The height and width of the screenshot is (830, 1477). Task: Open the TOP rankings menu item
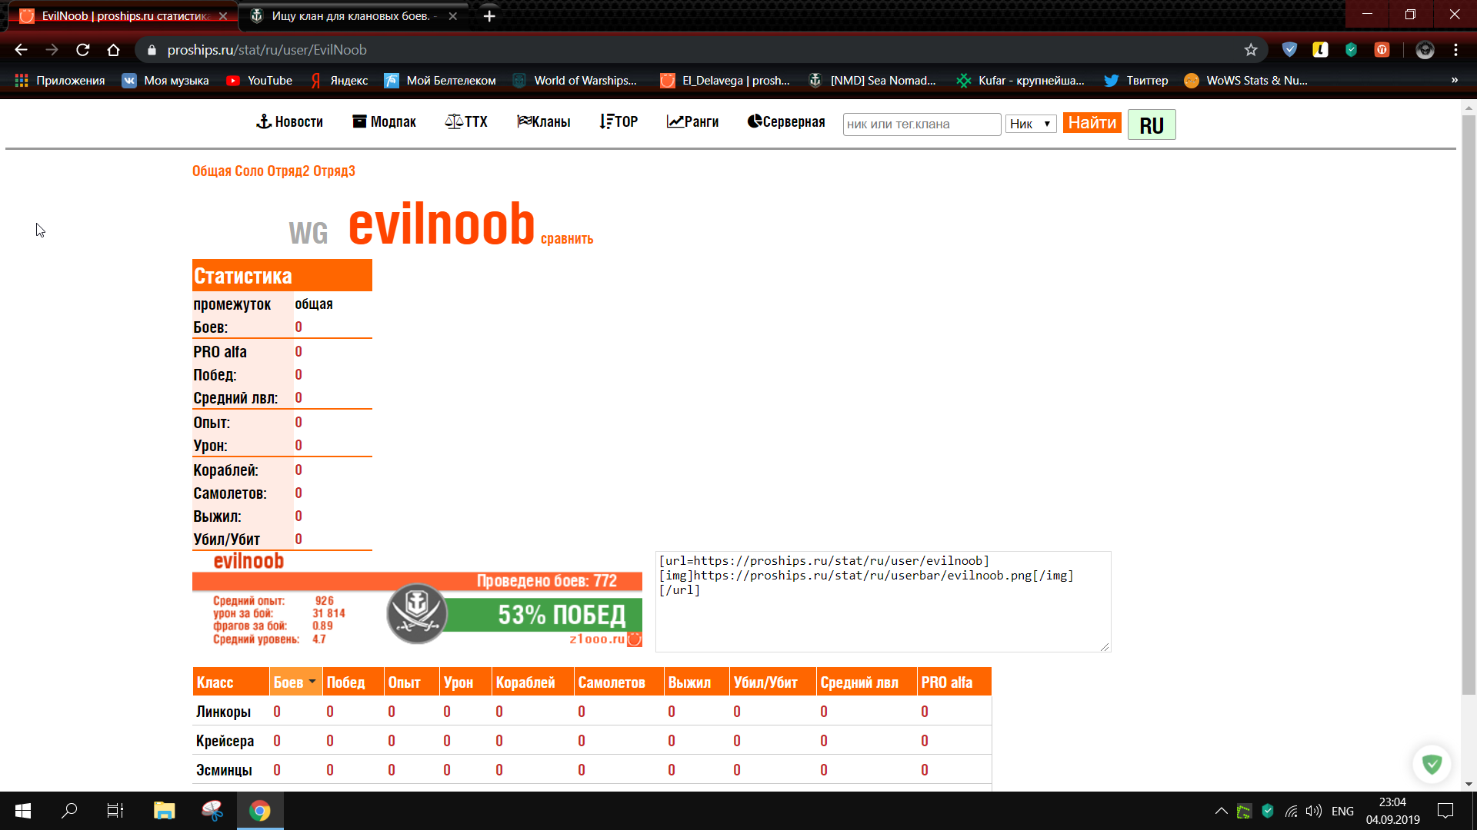(619, 121)
